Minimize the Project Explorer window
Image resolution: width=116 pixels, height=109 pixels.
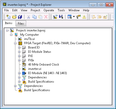(x=93, y=5)
